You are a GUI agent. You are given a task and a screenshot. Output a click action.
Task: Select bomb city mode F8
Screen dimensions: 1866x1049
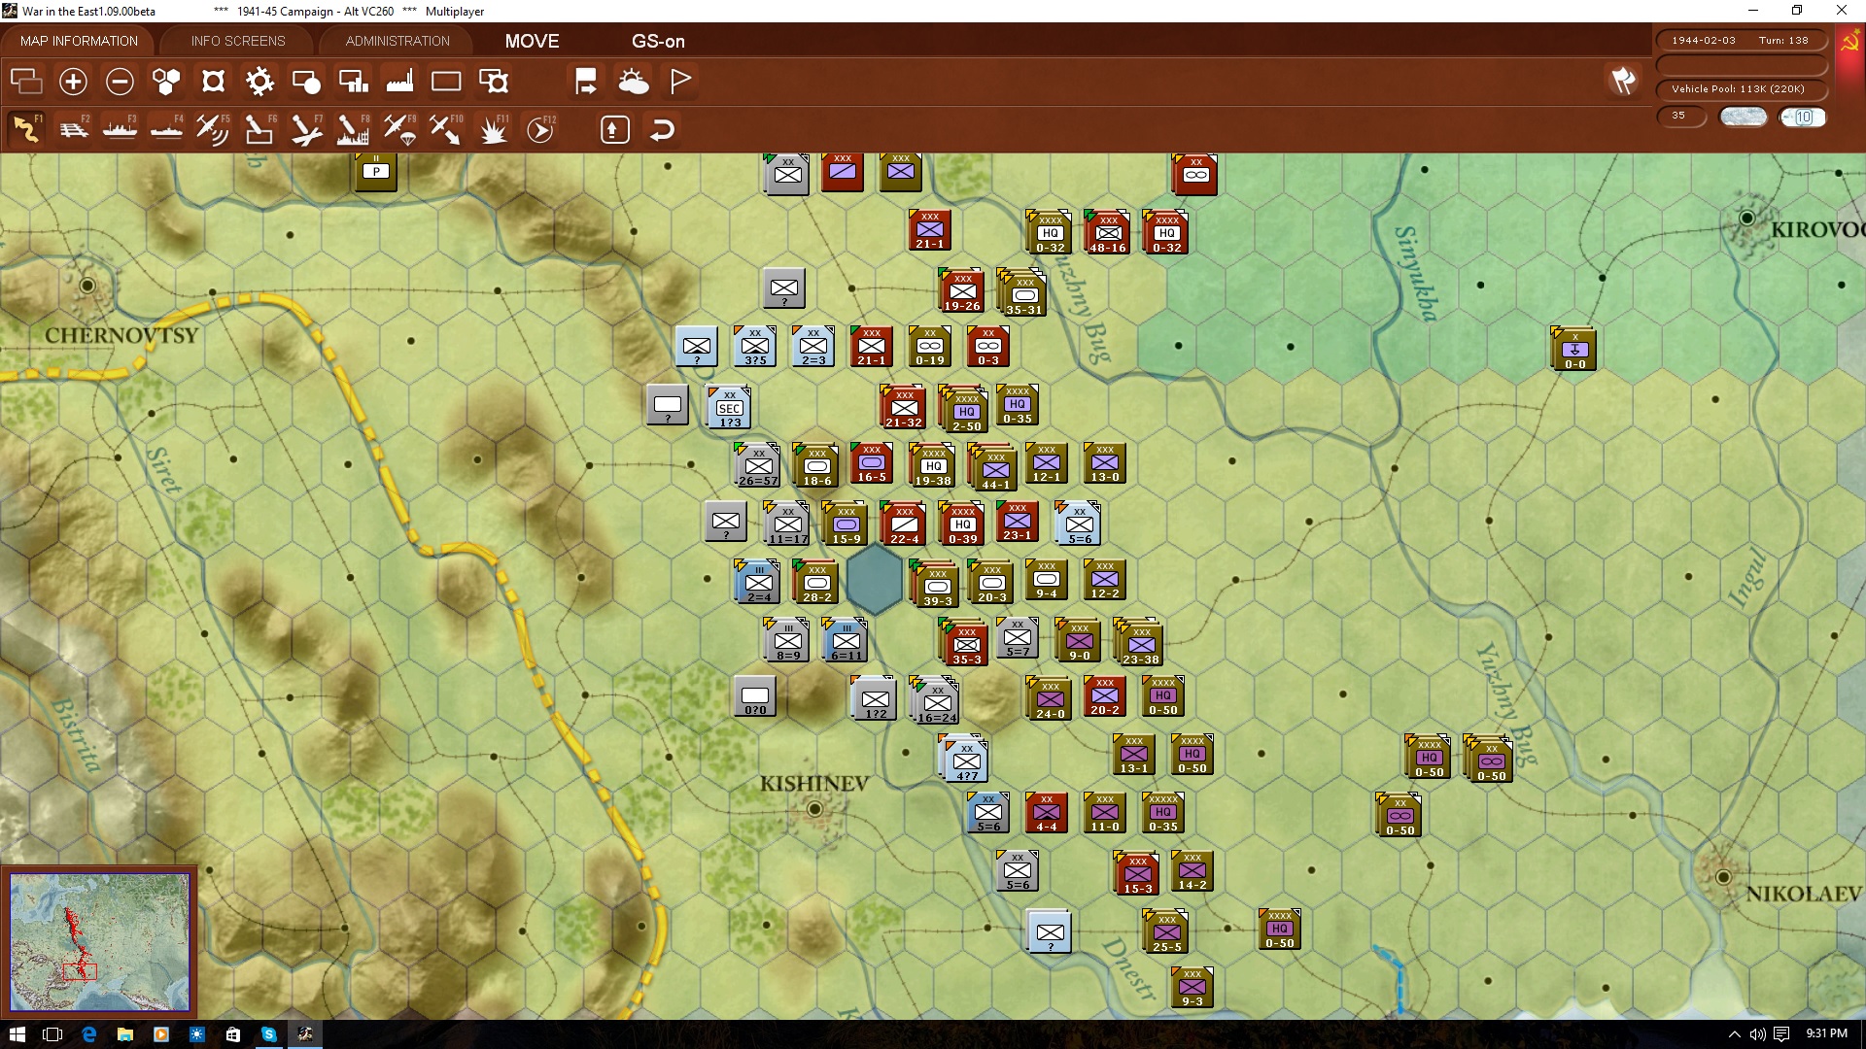(x=353, y=129)
